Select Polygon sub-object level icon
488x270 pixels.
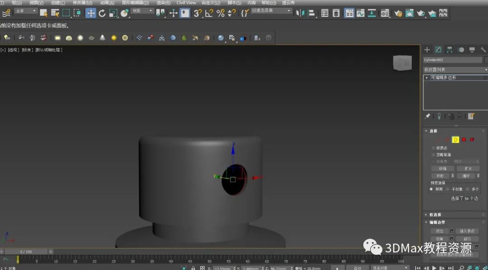(464, 140)
